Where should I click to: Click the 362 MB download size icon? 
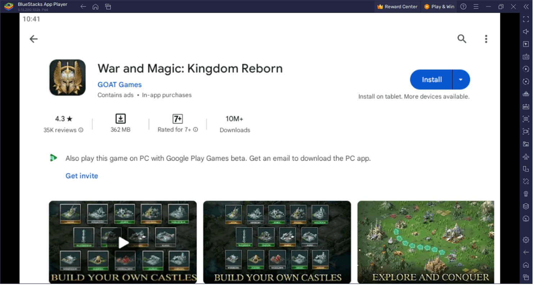tap(120, 119)
